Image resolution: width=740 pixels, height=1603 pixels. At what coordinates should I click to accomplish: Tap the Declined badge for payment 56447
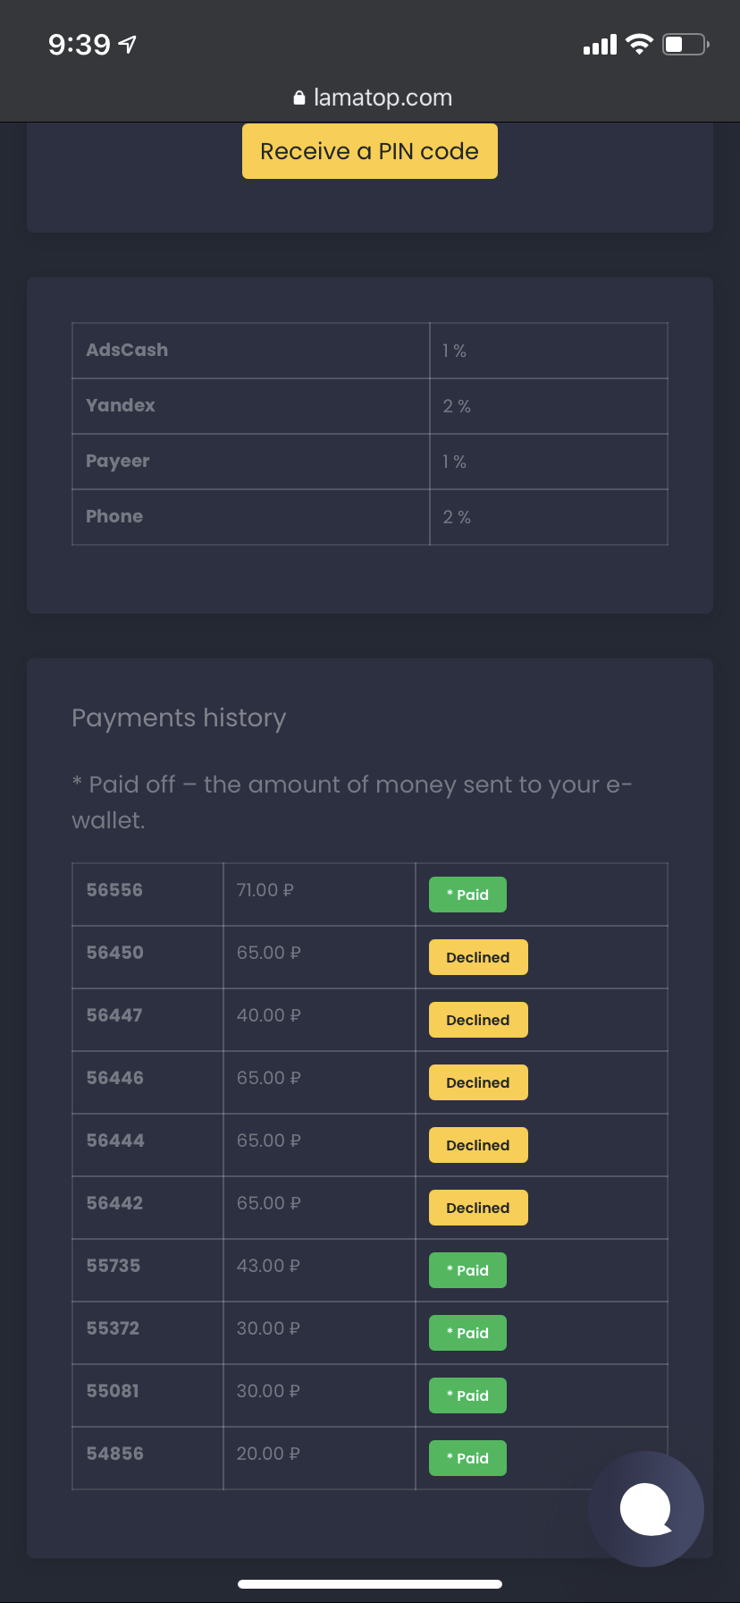(478, 1020)
